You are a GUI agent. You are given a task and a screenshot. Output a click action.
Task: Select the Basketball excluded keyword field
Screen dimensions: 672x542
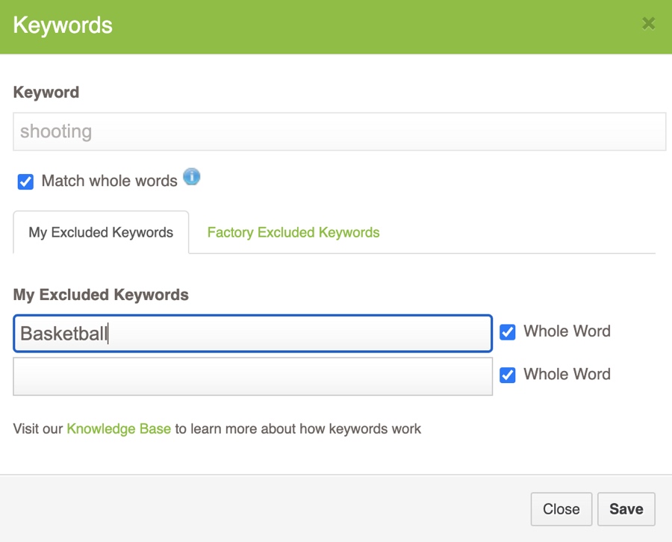252,333
